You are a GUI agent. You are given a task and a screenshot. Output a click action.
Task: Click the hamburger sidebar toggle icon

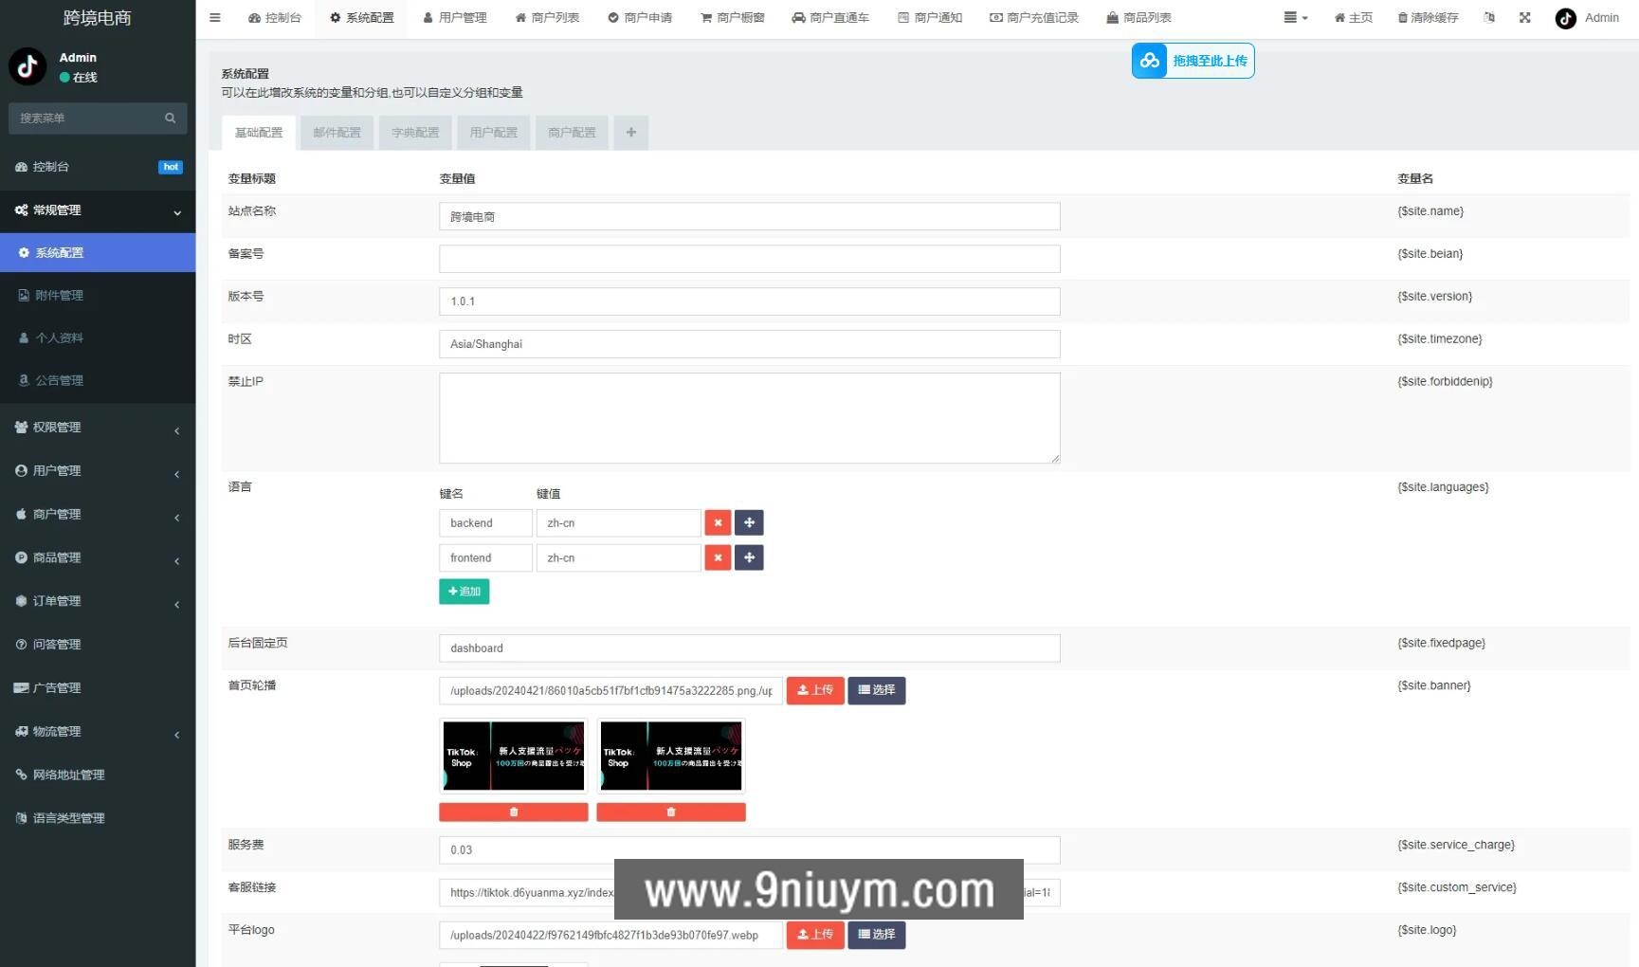[215, 18]
